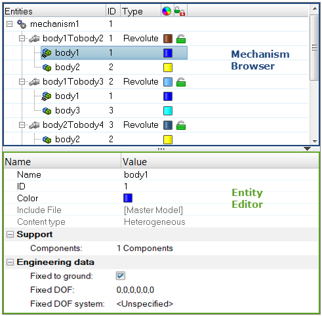Click the body2 icon under body1Tobody2

point(47,68)
